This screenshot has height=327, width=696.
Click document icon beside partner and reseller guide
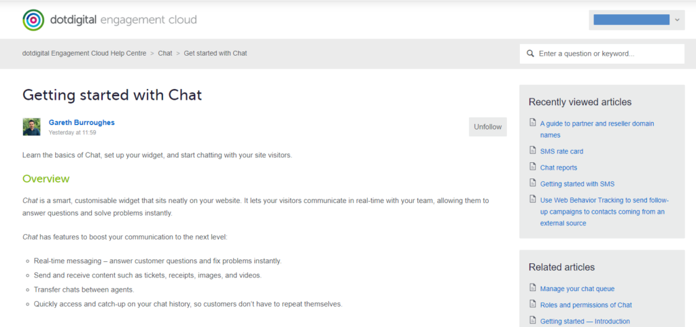pos(532,124)
